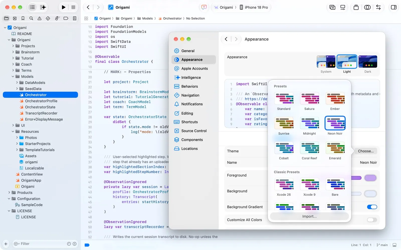
Task: Collapse the Resources folder
Action: coord(13,131)
